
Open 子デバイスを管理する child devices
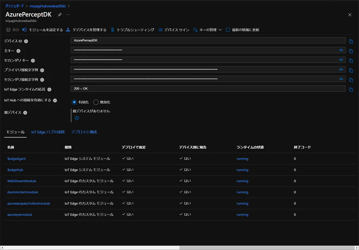pyautogui.click(x=86, y=30)
